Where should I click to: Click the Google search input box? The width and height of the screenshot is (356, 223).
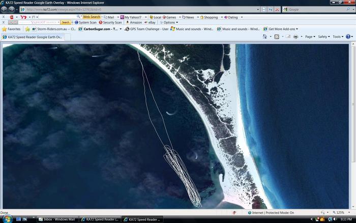pyautogui.click(x=315, y=9)
